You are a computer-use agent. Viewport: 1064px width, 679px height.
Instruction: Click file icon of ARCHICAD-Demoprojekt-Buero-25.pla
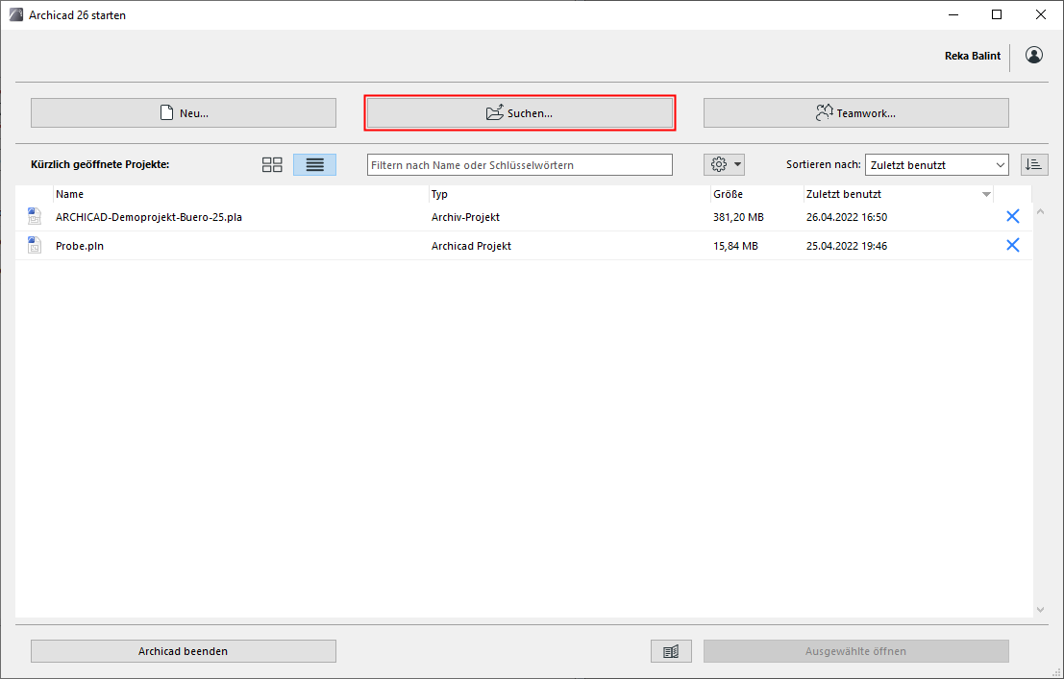(34, 216)
